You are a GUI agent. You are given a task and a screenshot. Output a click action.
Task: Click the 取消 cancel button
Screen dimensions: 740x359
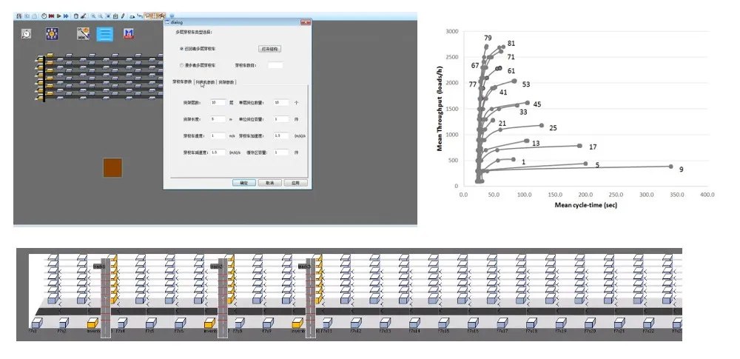[x=269, y=182]
